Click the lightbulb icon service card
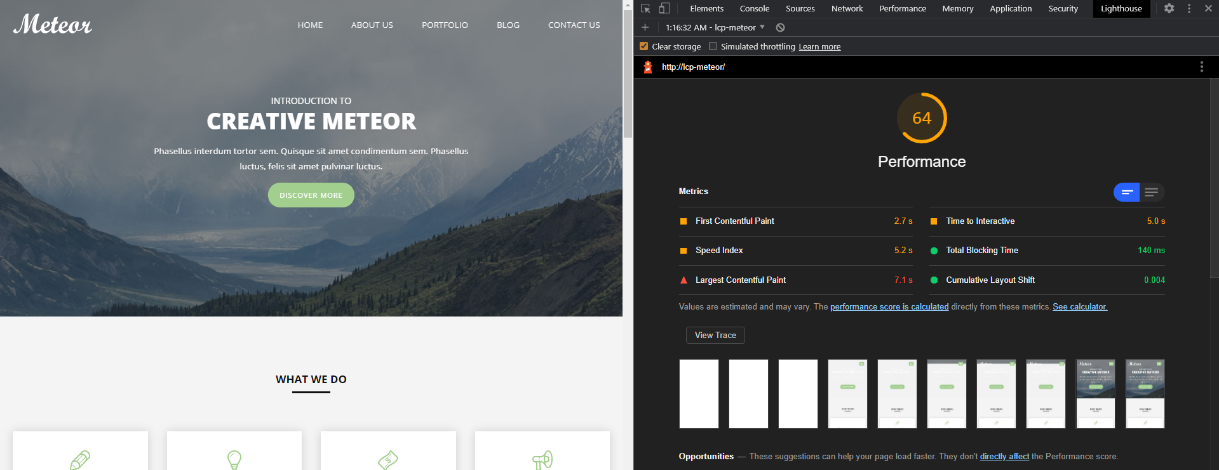 (x=234, y=458)
